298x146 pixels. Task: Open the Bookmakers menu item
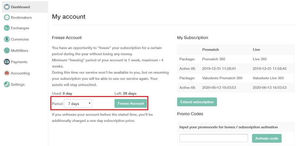tap(21, 18)
